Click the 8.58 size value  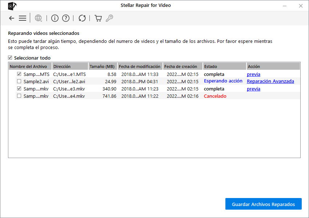(112, 74)
